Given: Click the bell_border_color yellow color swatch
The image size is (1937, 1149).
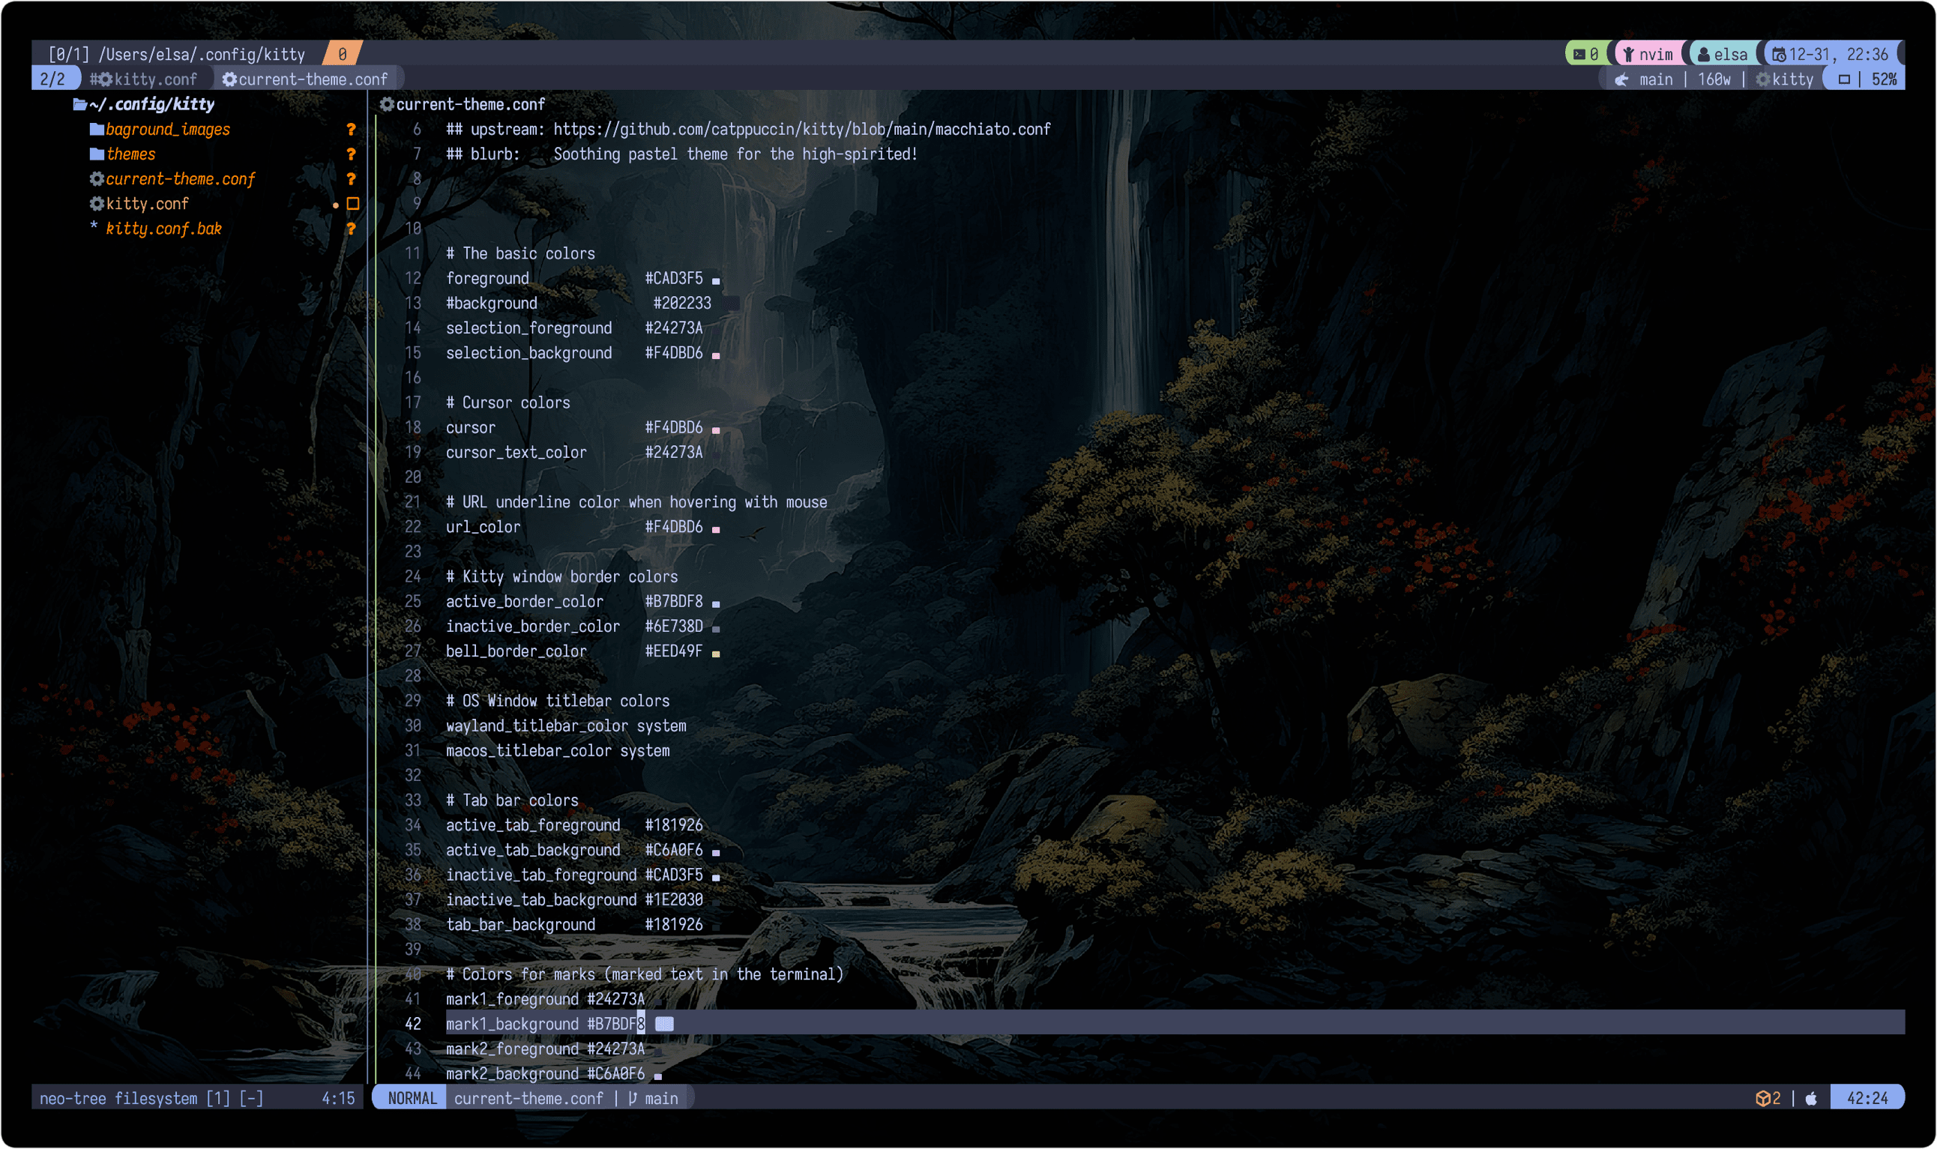Looking at the screenshot, I should click(x=715, y=654).
